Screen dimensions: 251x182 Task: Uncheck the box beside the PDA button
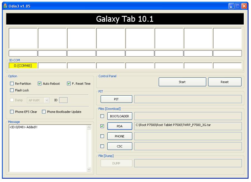coord(102,126)
